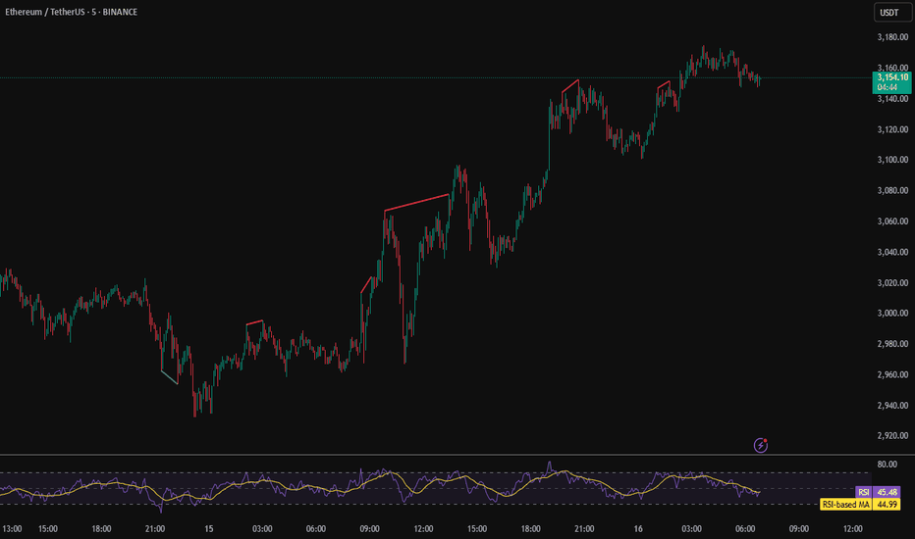
Task: Click the 80.00 RSI axis label
Action: point(887,465)
